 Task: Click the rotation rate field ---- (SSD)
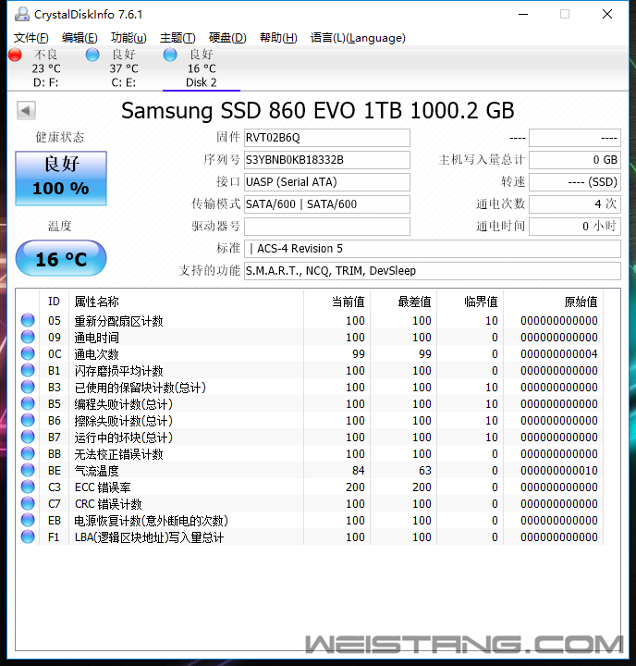point(575,182)
